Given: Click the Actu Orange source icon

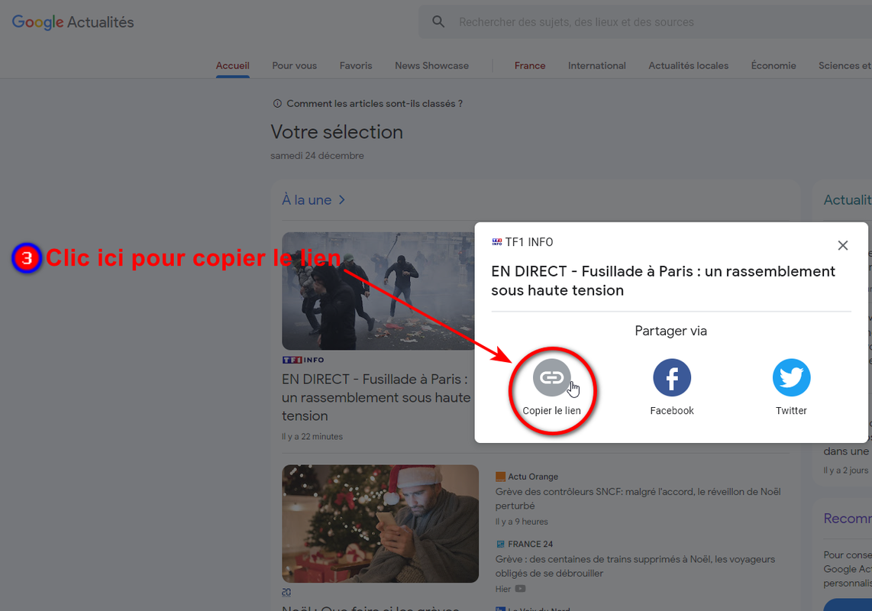Looking at the screenshot, I should (500, 477).
